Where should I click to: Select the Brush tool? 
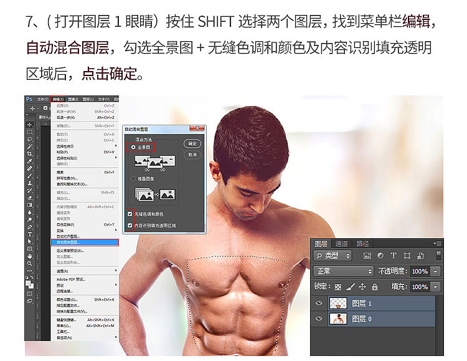click(29, 176)
